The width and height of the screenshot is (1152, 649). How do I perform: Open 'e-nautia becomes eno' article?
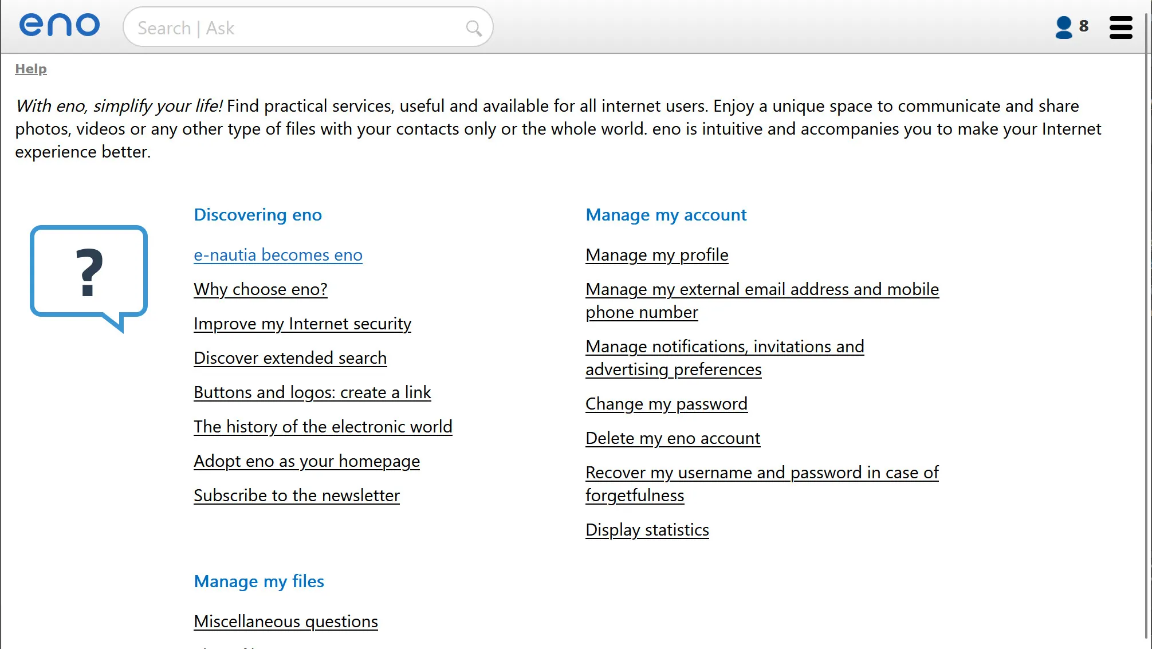[278, 255]
